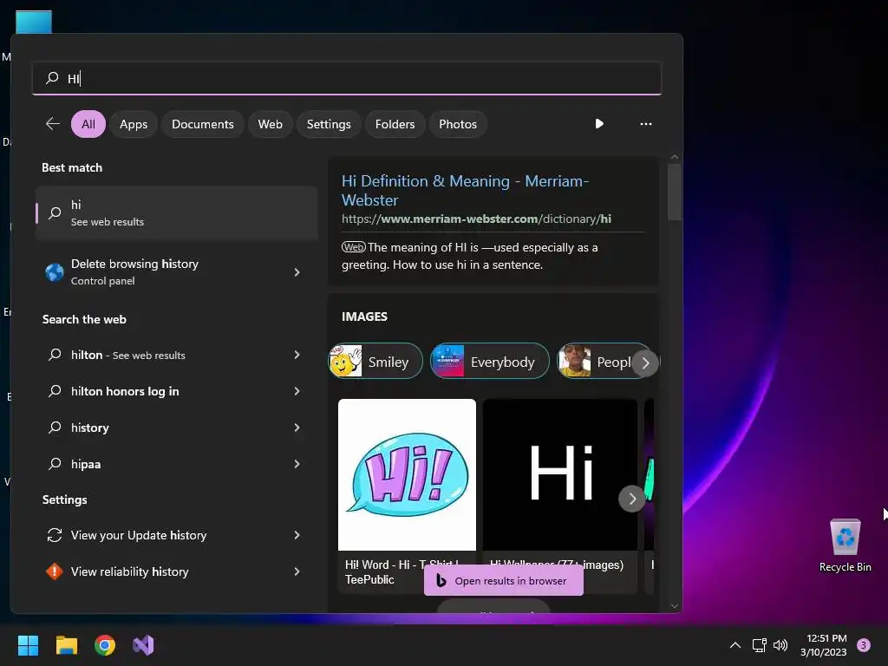Go back with the left arrow icon

click(53, 123)
